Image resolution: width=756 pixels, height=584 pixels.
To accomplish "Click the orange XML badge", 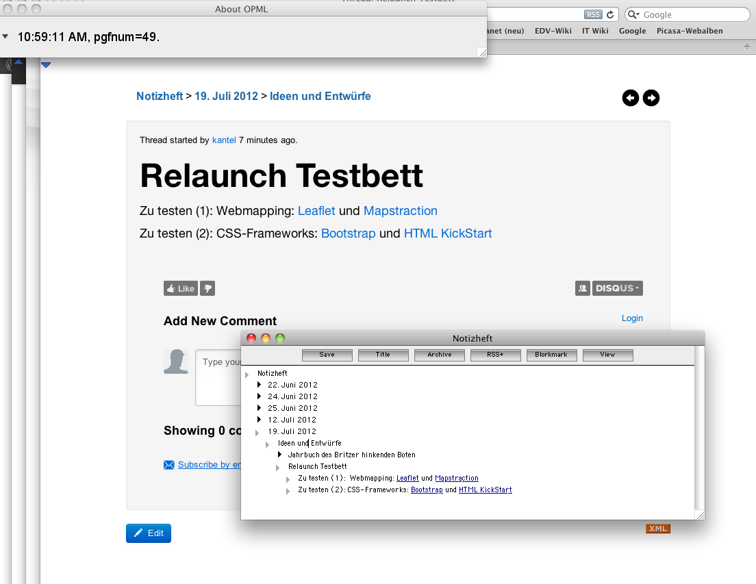I will coord(657,529).
